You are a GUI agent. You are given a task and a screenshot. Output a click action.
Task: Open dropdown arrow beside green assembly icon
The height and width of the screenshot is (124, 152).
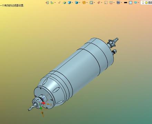pyautogui.click(x=55, y=2)
